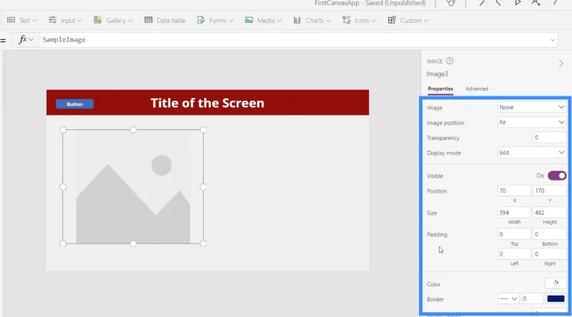This screenshot has width=572, height=317.
Task: Select the image placeholder on canvas
Action: point(133,186)
